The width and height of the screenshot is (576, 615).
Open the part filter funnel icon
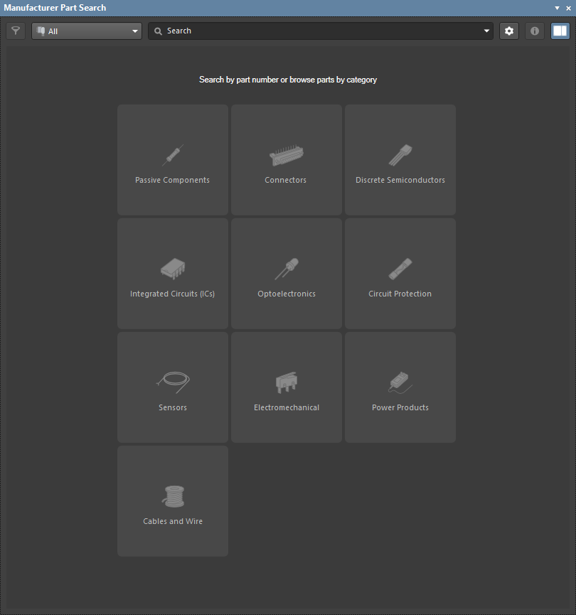[x=15, y=31]
